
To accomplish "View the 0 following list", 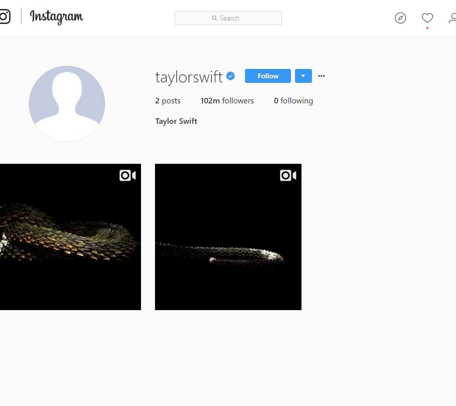I will (x=293, y=101).
